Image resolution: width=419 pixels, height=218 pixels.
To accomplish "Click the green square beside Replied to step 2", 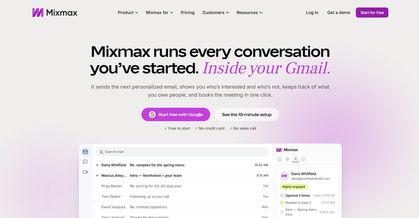I will click(282, 202).
